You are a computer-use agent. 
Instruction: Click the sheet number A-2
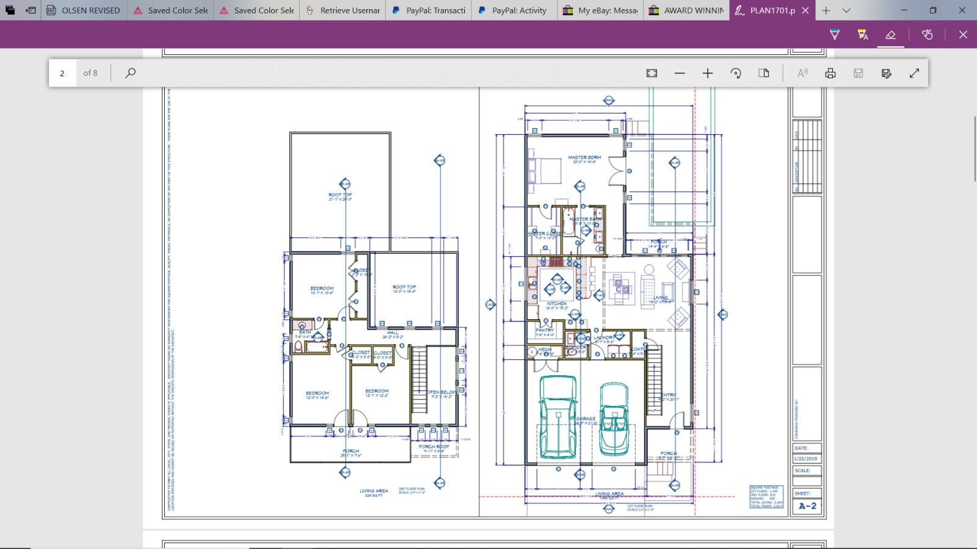[x=807, y=506]
